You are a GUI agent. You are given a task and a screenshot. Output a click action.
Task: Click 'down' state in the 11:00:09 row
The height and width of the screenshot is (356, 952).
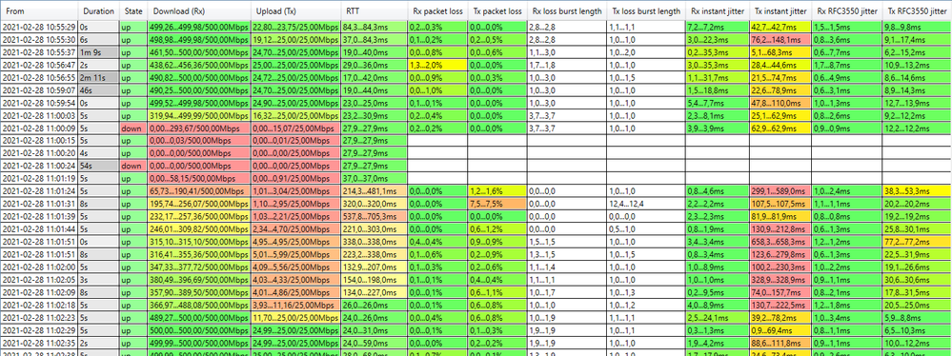(133, 129)
